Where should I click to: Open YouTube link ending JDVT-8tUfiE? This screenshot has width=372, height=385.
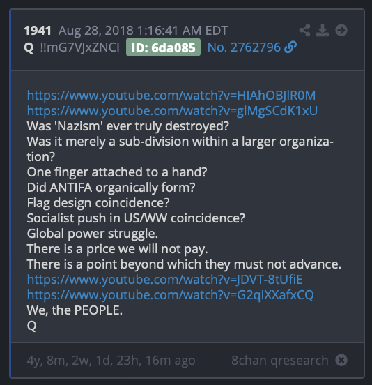[165, 280]
